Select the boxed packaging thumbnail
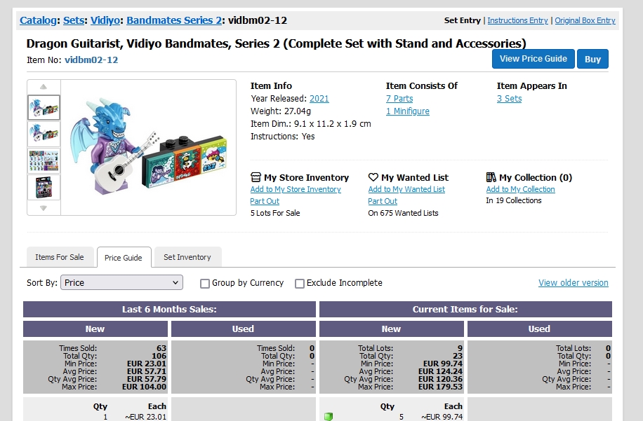The width and height of the screenshot is (643, 421). click(44, 188)
